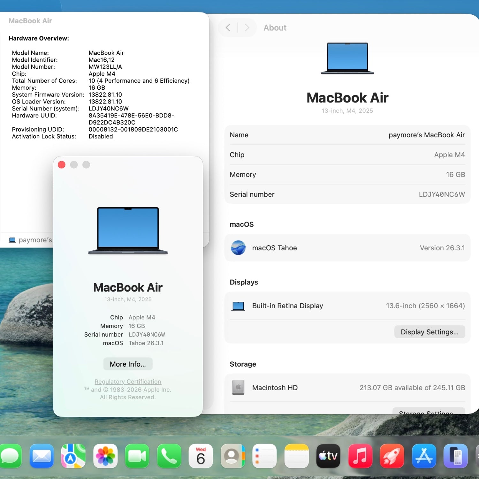Click the Provisioning UDID value 00008132-001809DE2103001C
Screen dimensions: 479x479
tap(133, 129)
